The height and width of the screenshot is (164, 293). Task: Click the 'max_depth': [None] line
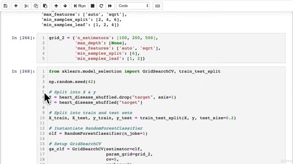(x=101, y=43)
